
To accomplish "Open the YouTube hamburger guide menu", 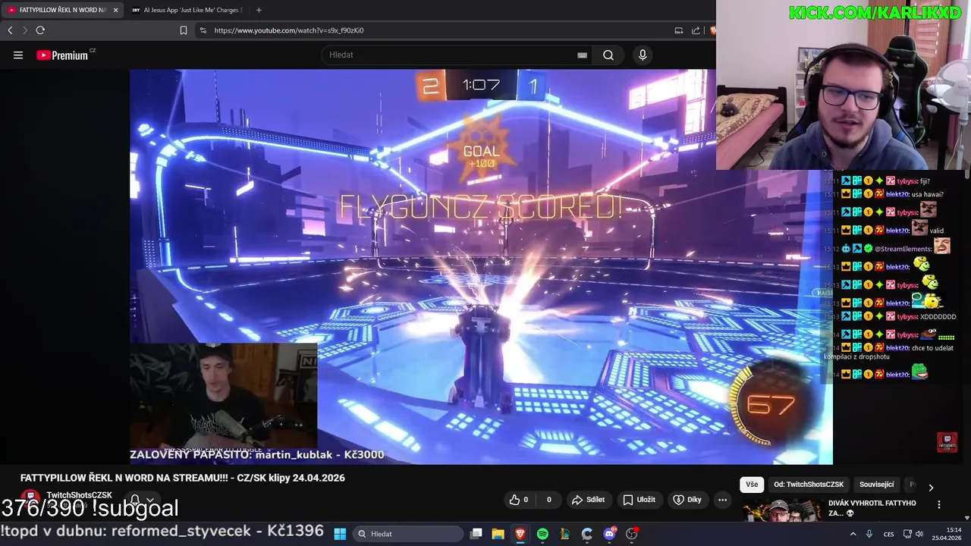I will pyautogui.click(x=18, y=55).
